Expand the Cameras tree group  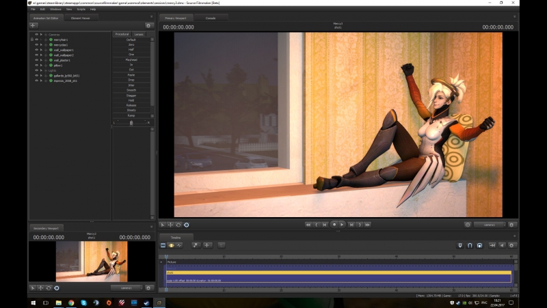tap(41, 34)
